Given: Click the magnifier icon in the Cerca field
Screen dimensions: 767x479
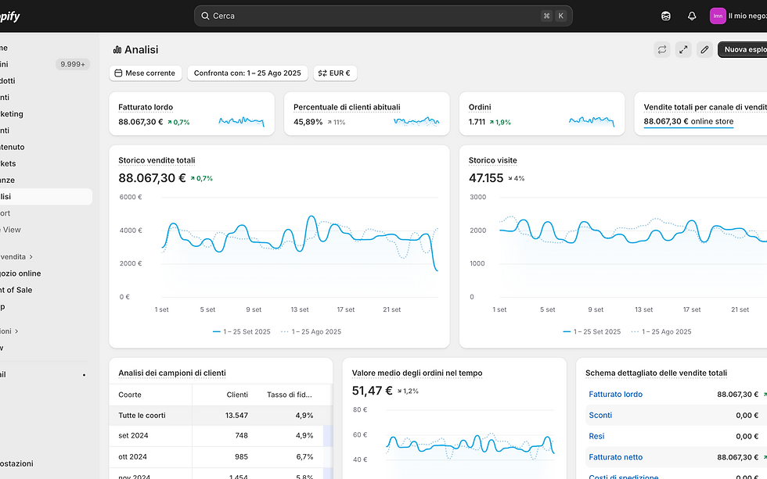Looking at the screenshot, I should 205,16.
